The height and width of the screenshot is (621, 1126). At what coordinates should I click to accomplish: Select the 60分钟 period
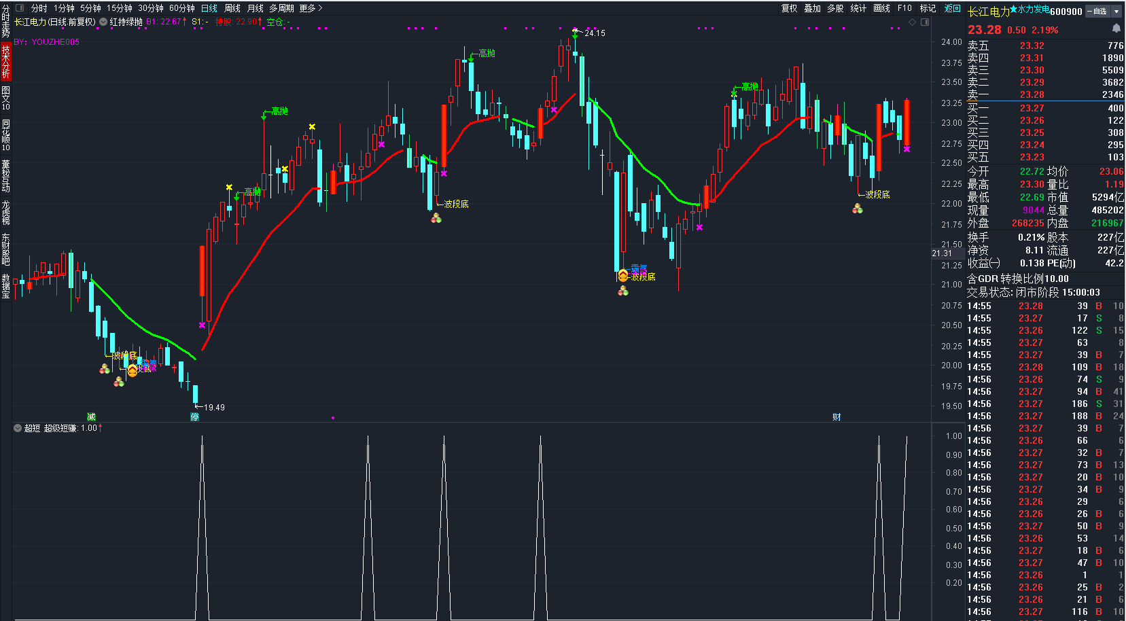pyautogui.click(x=181, y=8)
